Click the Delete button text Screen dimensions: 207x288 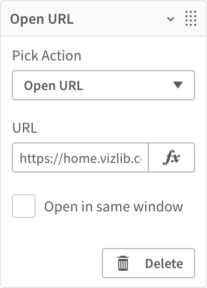click(x=164, y=264)
